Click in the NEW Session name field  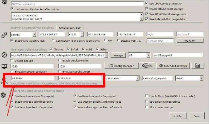pyautogui.click(x=77, y=4)
